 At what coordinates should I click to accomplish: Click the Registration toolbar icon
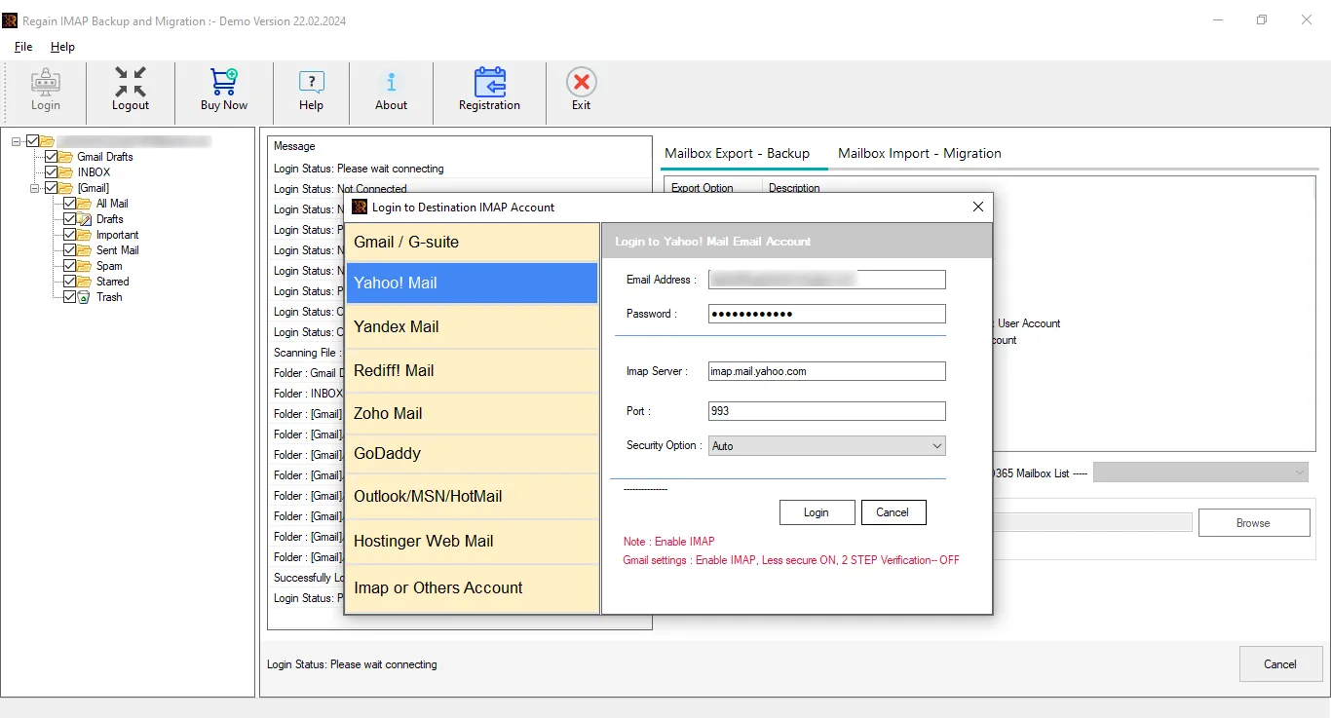[489, 83]
